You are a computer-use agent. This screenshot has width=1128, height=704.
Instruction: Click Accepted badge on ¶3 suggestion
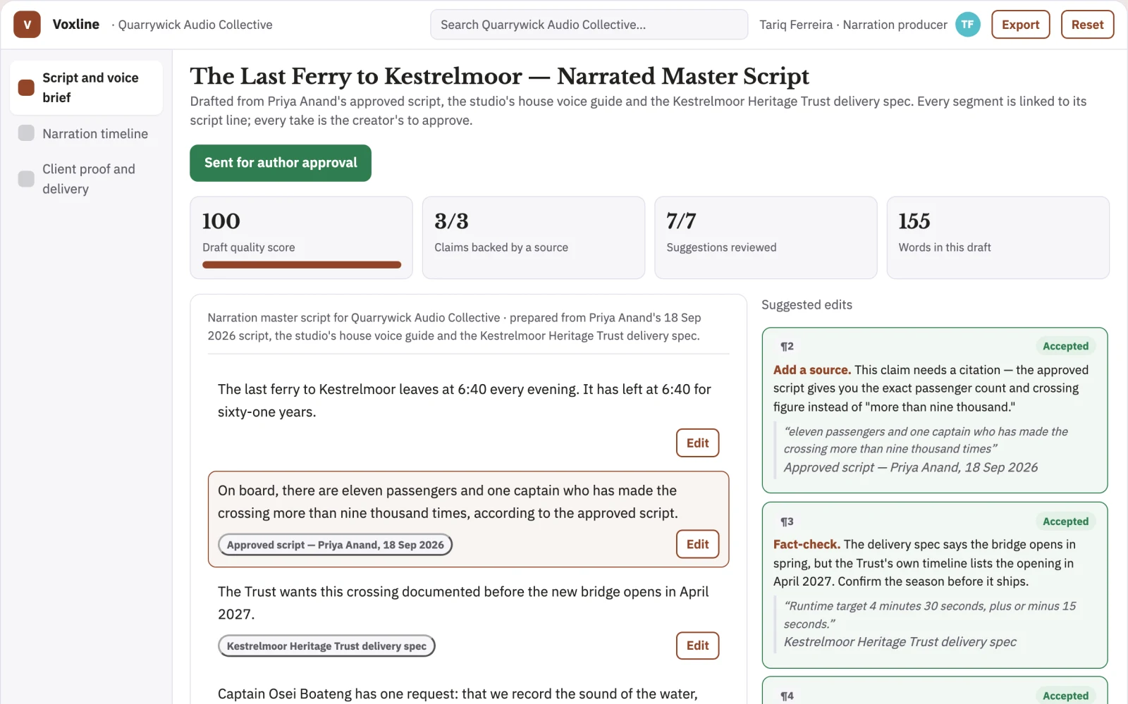[x=1065, y=521]
